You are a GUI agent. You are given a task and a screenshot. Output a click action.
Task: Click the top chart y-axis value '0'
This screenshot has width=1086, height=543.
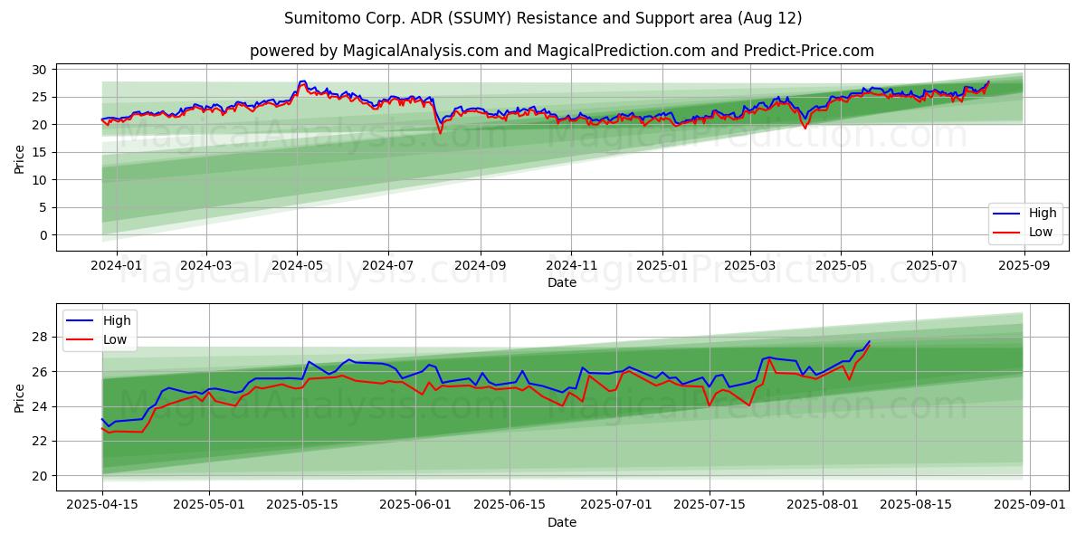click(43, 235)
